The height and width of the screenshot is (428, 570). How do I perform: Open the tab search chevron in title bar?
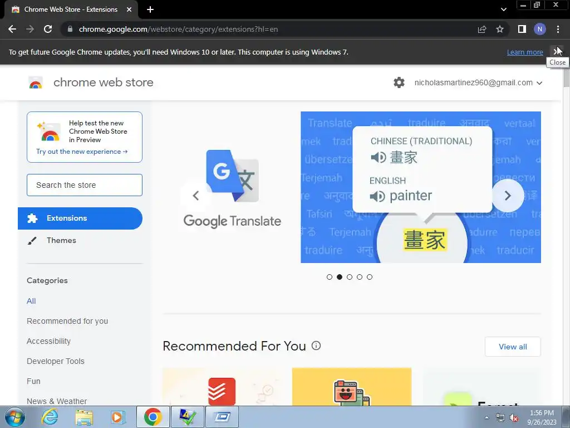(x=503, y=9)
